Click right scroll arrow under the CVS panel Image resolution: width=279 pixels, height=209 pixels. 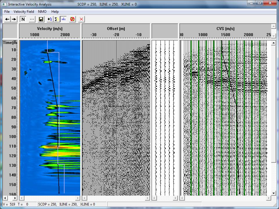coord(269,198)
